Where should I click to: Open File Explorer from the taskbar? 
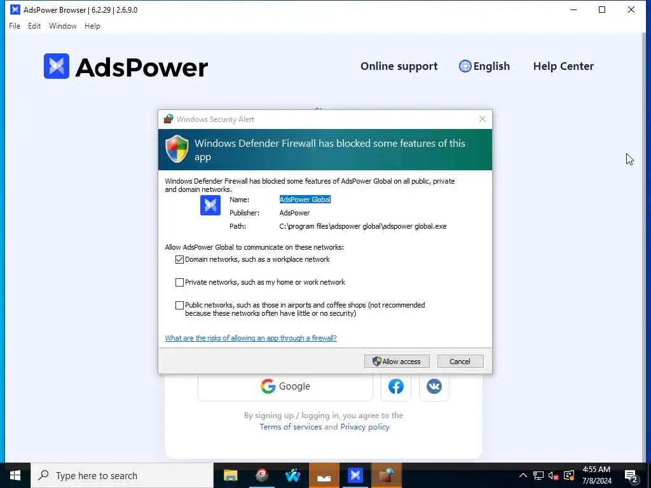230,475
